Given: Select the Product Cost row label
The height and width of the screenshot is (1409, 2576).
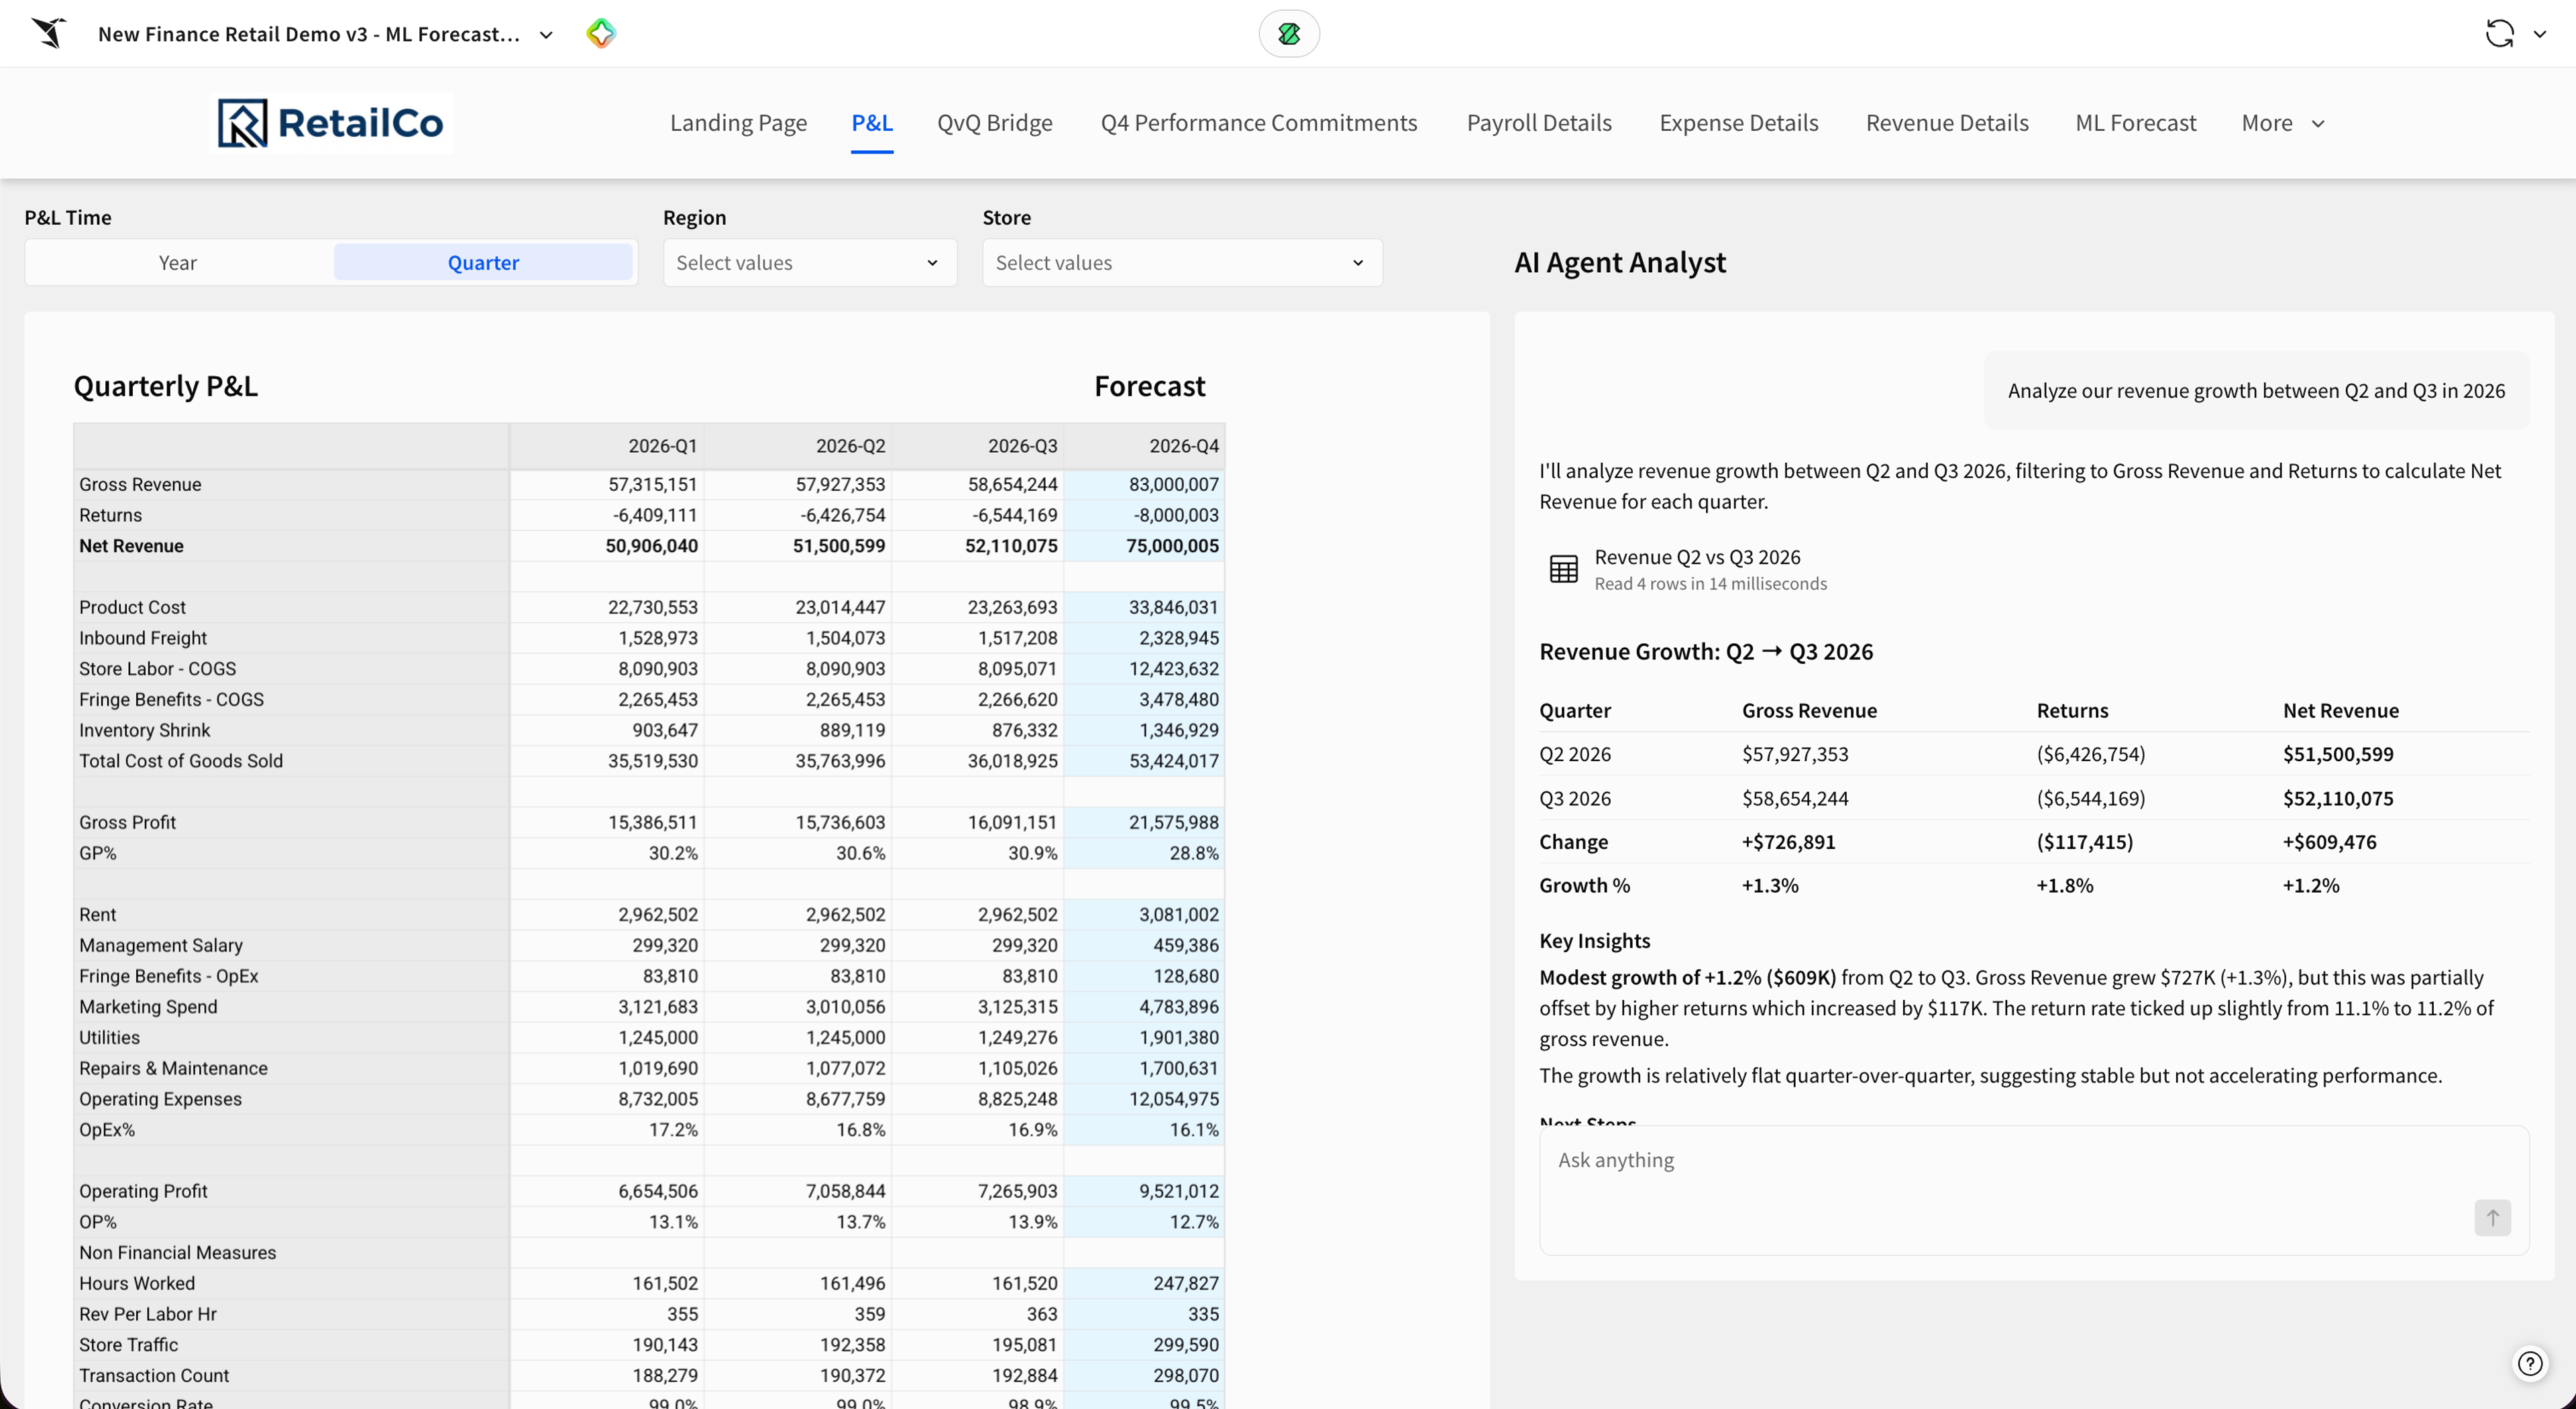Looking at the screenshot, I should click(132, 607).
